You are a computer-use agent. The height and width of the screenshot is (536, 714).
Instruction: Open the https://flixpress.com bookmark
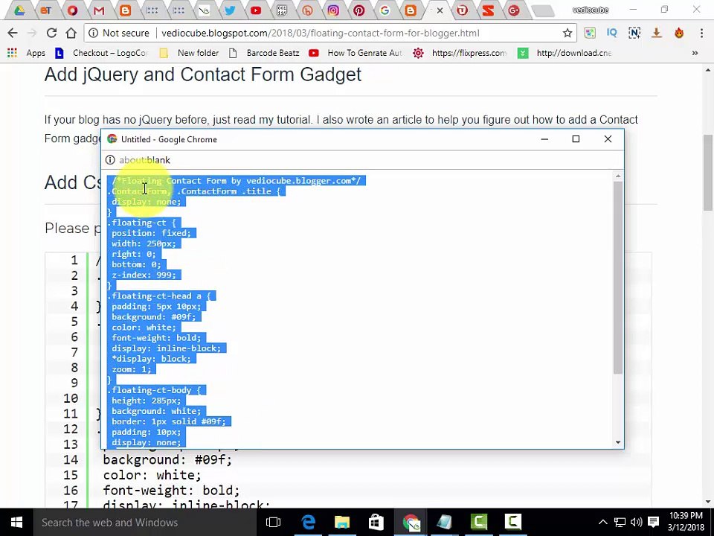[460, 53]
